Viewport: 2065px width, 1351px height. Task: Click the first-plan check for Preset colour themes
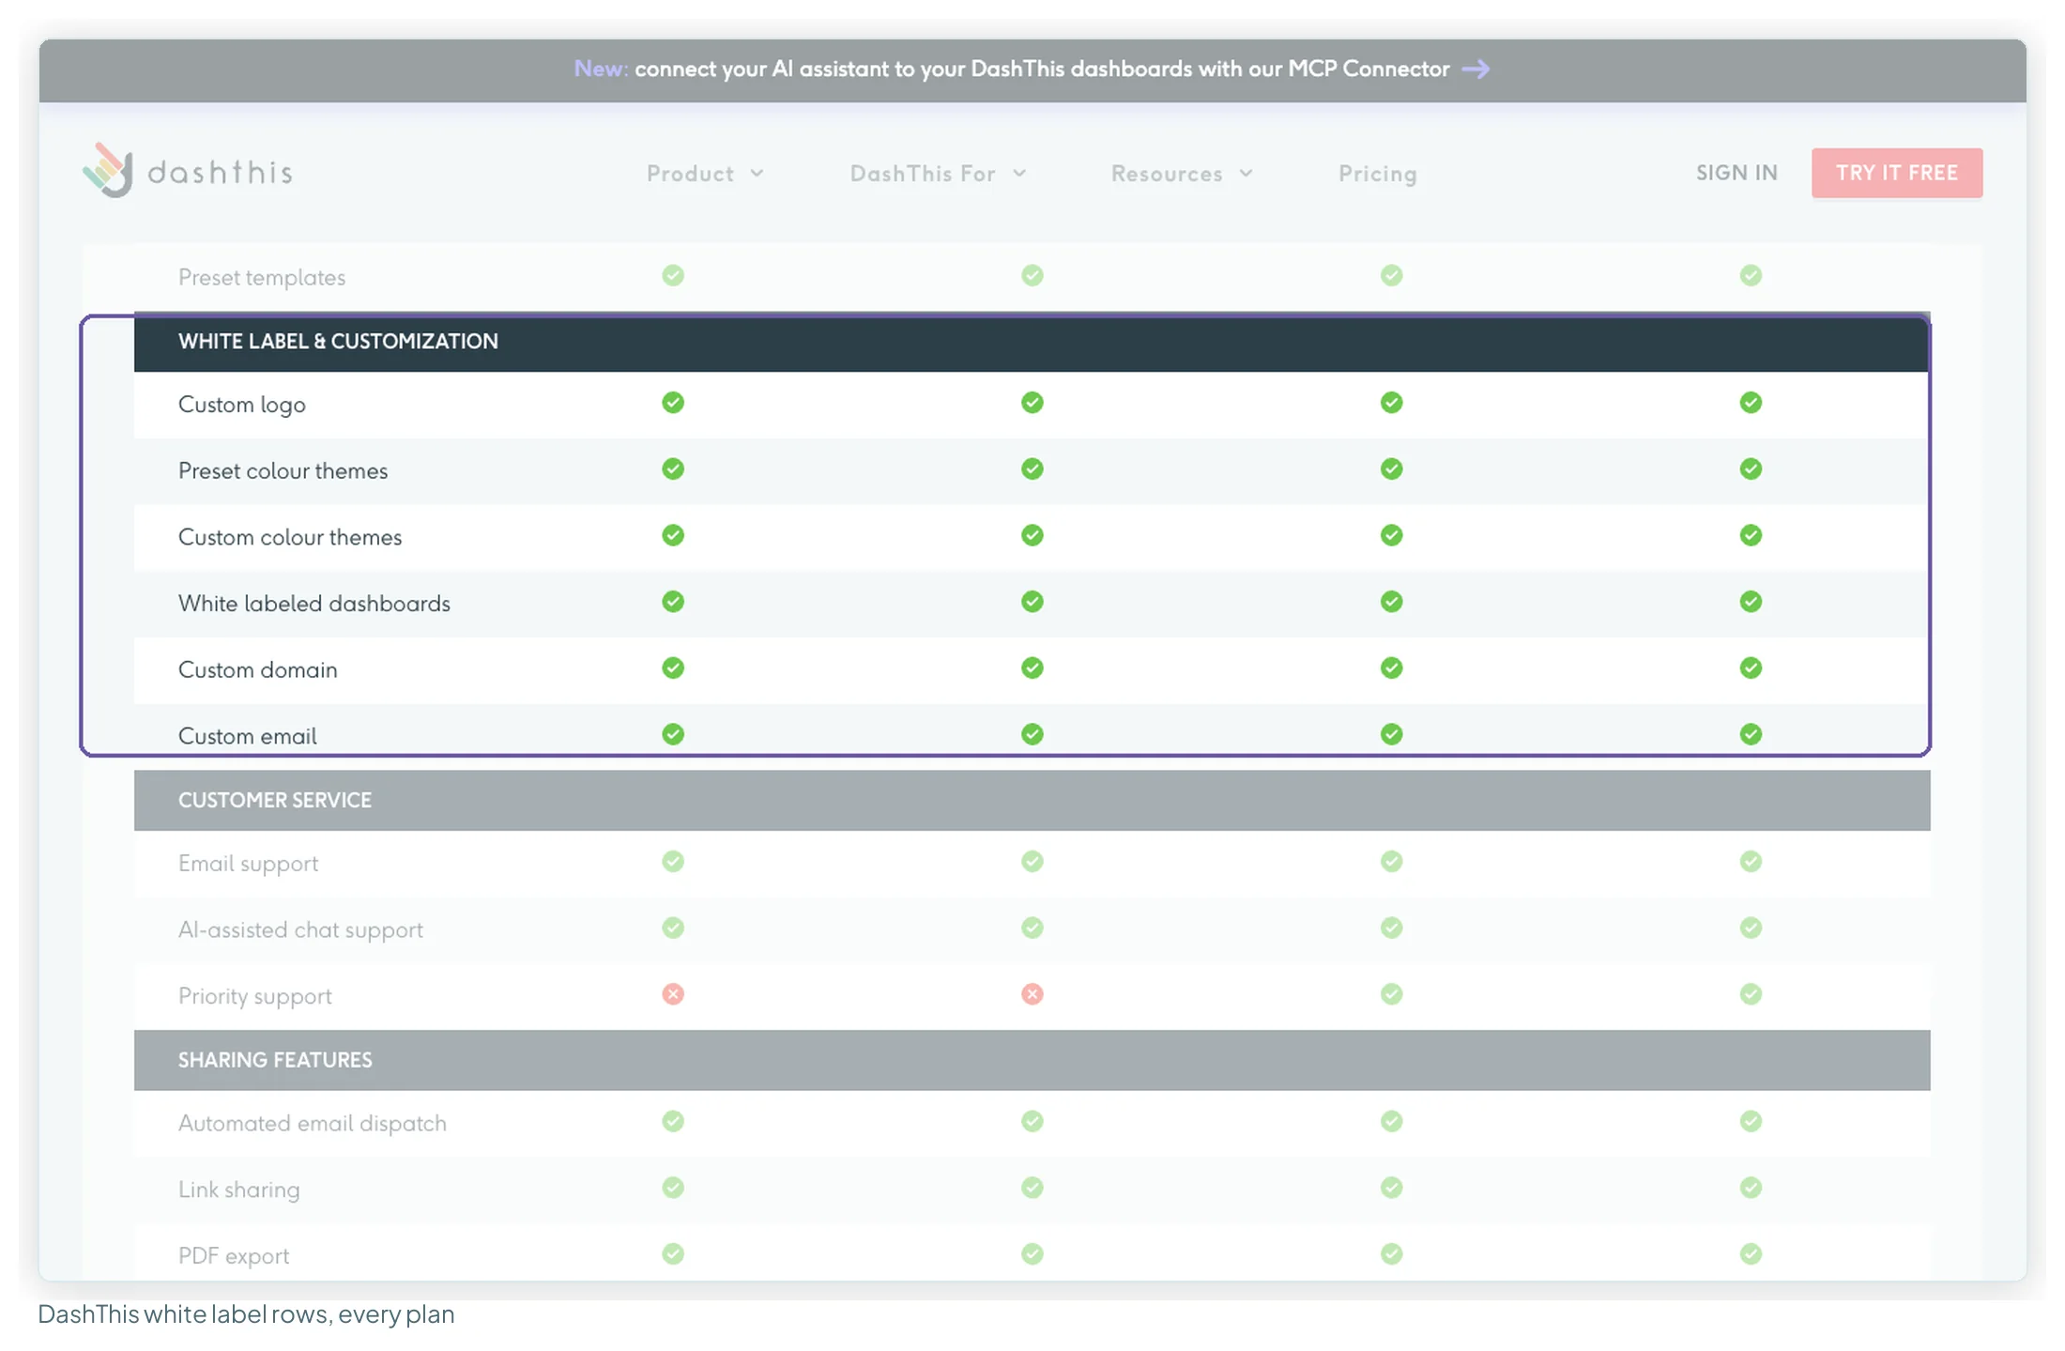click(x=673, y=468)
